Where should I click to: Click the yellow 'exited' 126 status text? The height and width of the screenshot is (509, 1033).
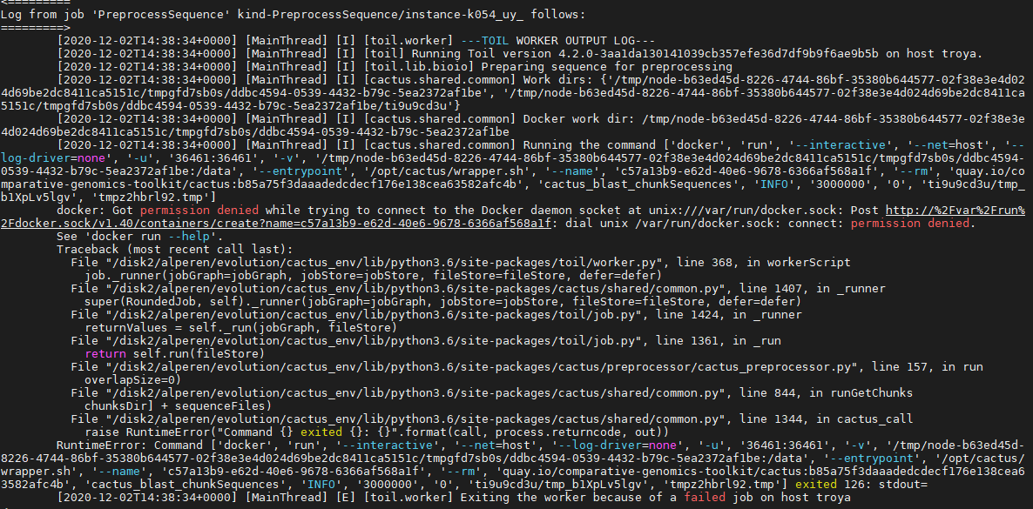click(x=812, y=484)
